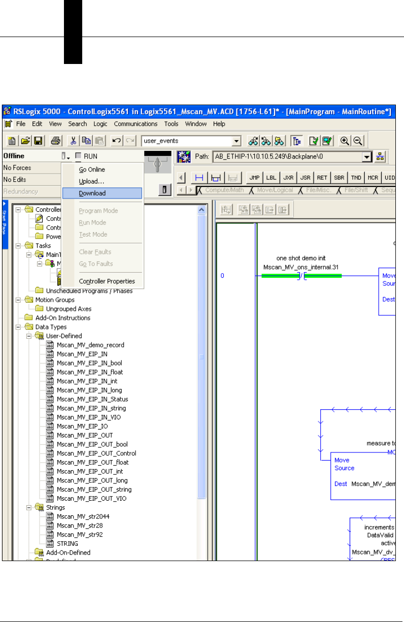Click the network browse icon beside Path
The height and width of the screenshot is (622, 404).
point(381,156)
